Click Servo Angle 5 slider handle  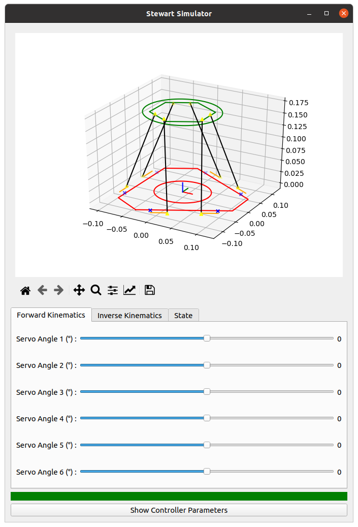[x=207, y=445]
